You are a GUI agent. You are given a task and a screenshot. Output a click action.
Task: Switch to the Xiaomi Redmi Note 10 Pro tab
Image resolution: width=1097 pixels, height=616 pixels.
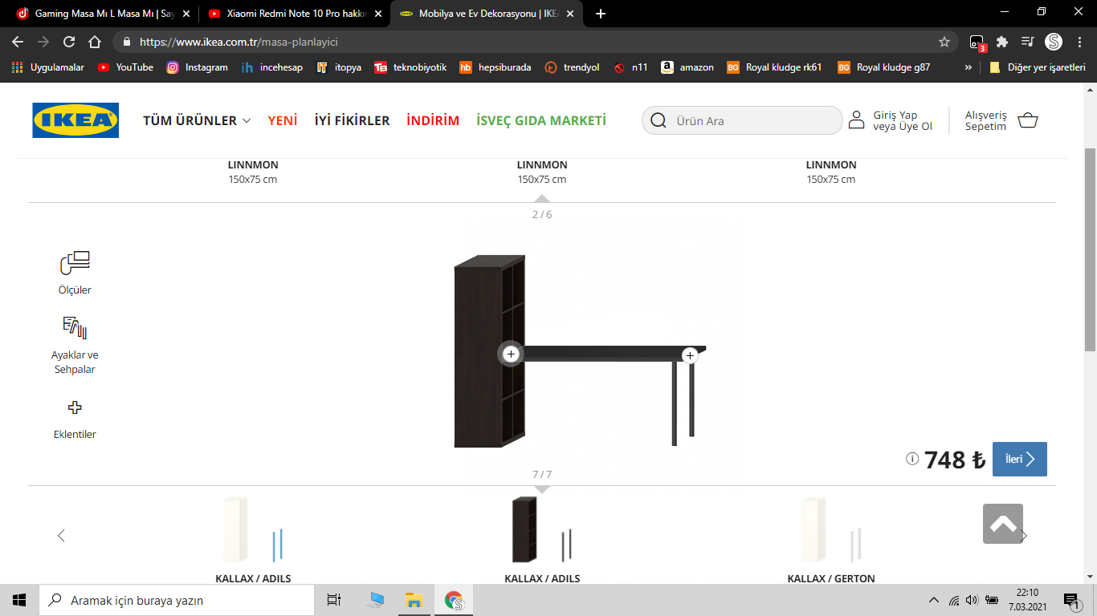294,14
